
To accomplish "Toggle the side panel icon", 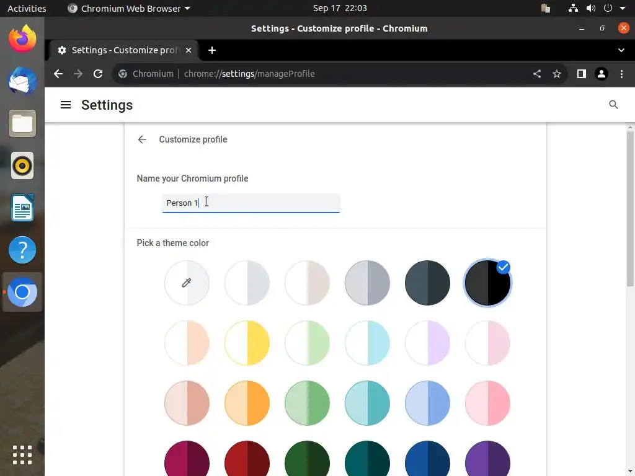I will coord(582,74).
